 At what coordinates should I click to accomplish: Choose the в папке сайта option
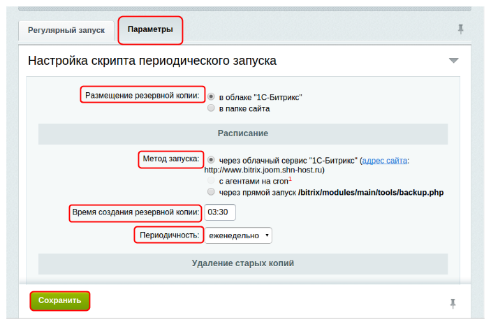click(211, 108)
